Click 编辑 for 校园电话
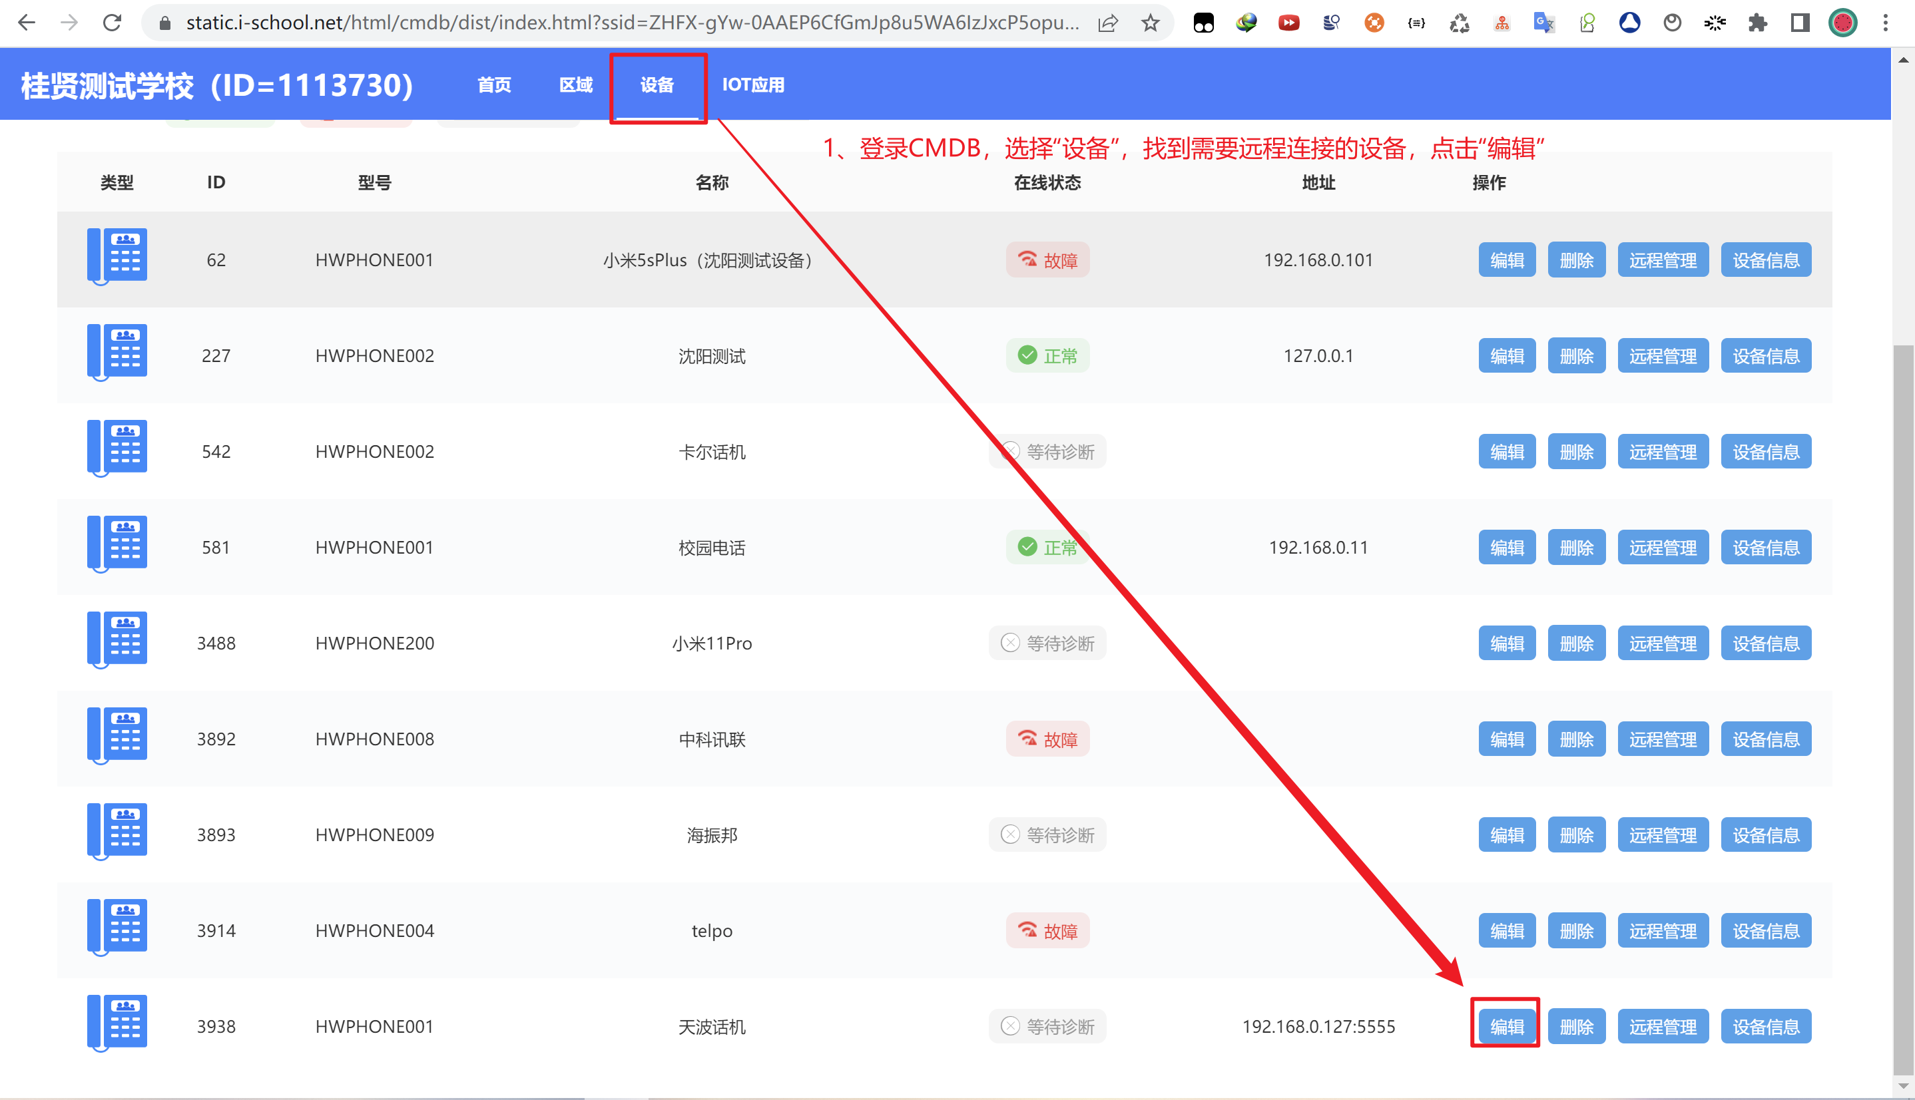The image size is (1915, 1100). [1507, 548]
